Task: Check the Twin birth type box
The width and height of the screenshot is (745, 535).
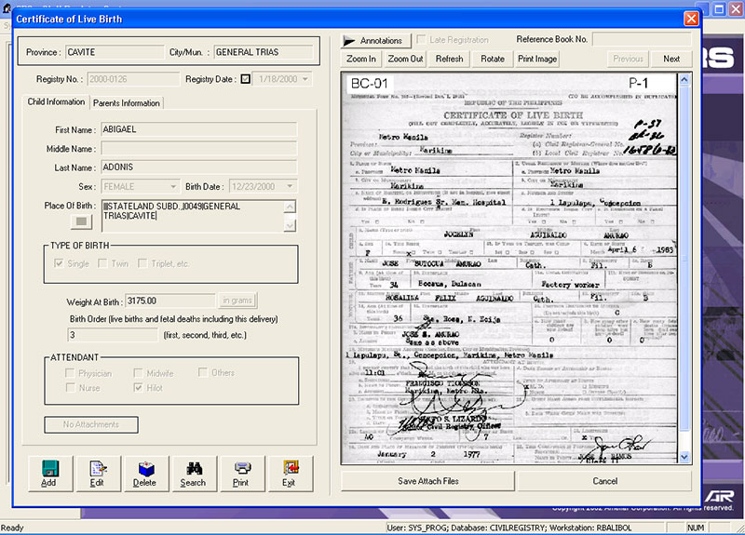Action: tap(102, 263)
